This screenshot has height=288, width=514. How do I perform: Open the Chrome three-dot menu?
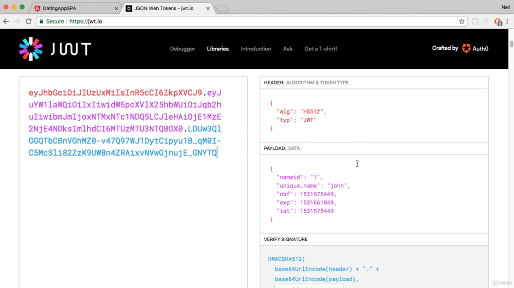pos(507,22)
